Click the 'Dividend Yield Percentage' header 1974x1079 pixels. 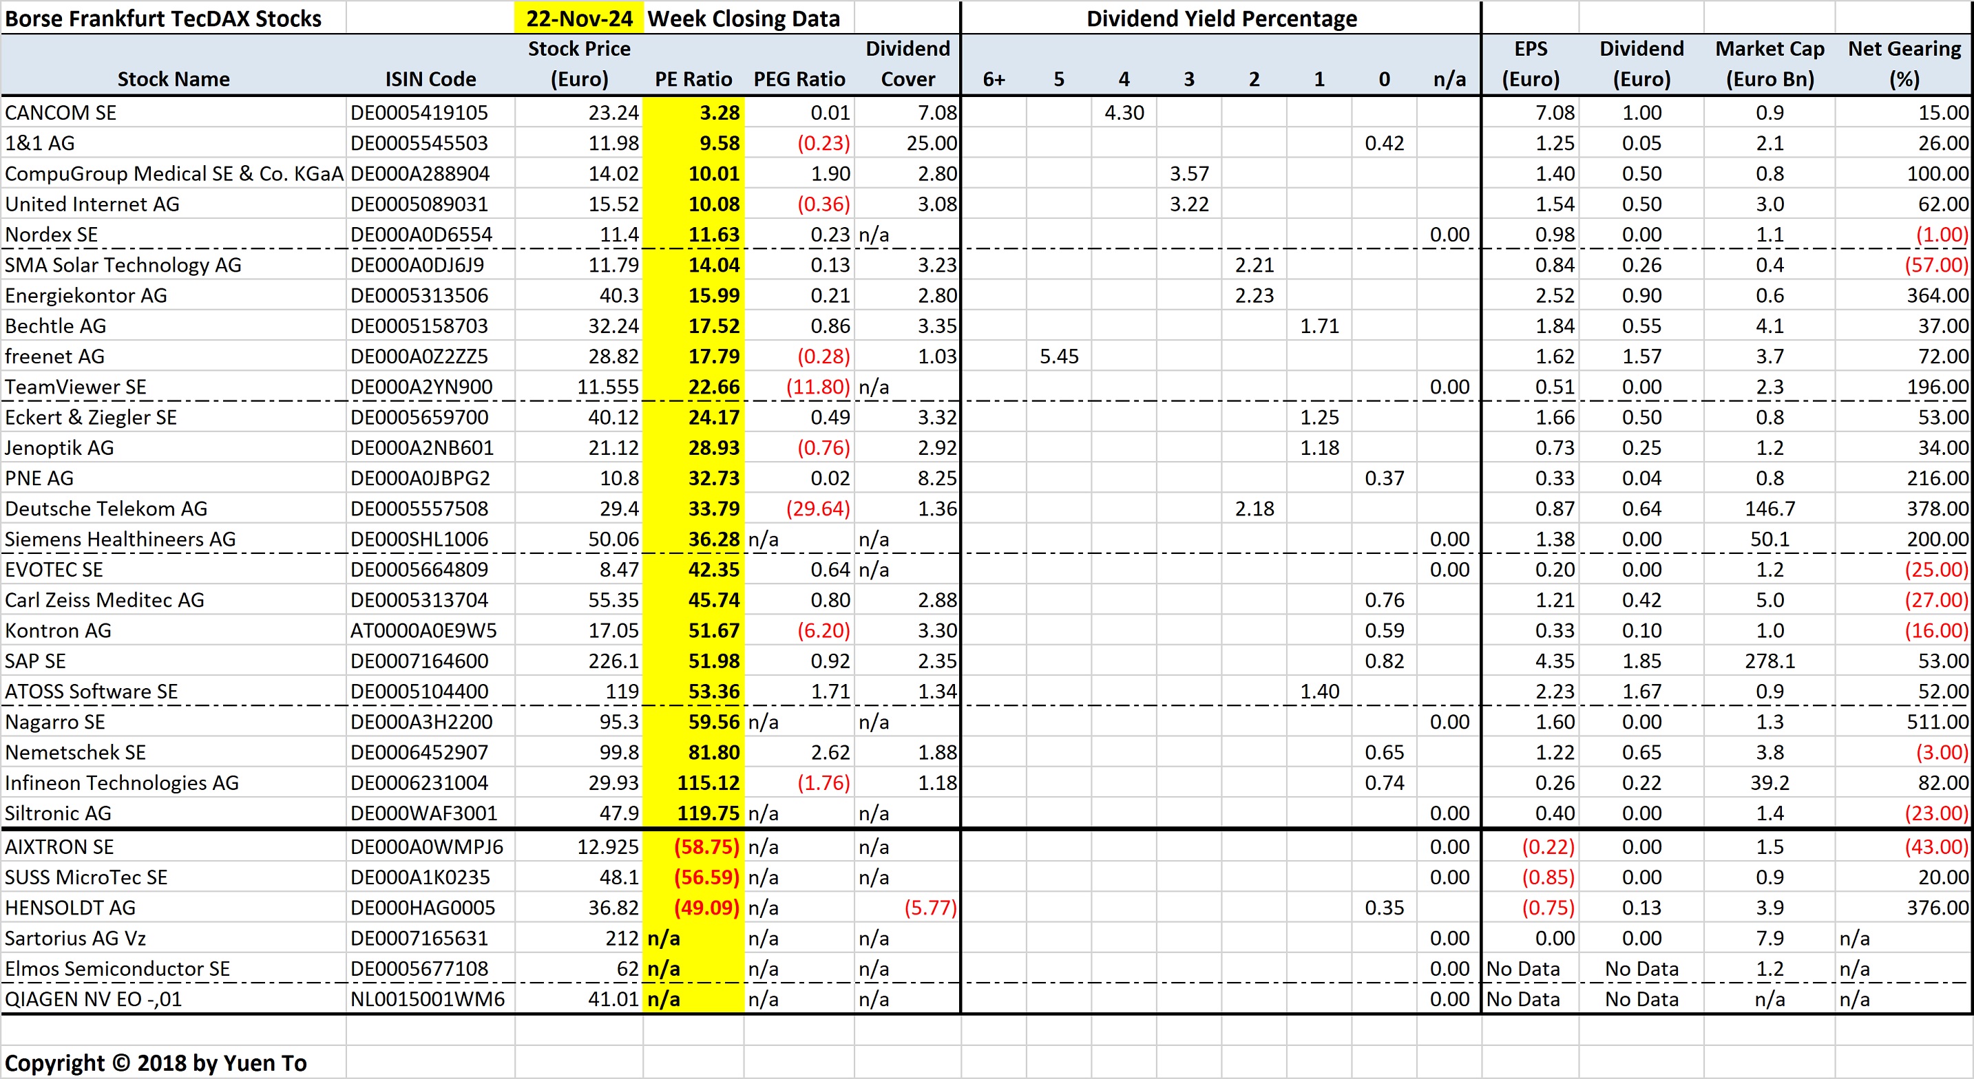coord(1221,19)
